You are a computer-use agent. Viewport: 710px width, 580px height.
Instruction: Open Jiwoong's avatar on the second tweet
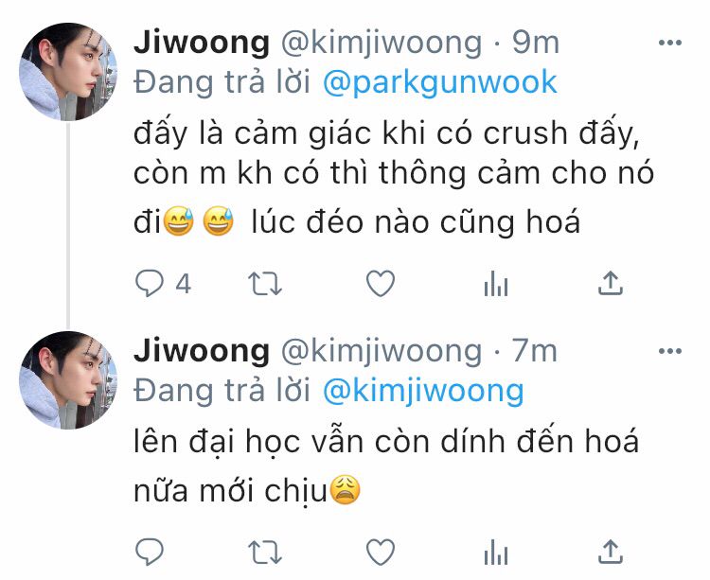68,380
